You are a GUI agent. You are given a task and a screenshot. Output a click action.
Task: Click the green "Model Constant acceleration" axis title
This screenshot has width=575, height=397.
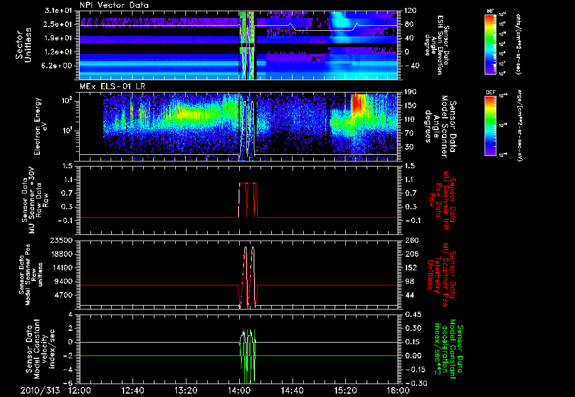pyautogui.click(x=448, y=349)
